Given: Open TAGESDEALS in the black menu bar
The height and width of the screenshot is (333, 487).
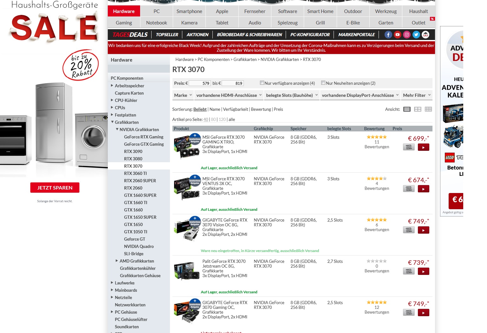Looking at the screenshot, I should click(130, 35).
